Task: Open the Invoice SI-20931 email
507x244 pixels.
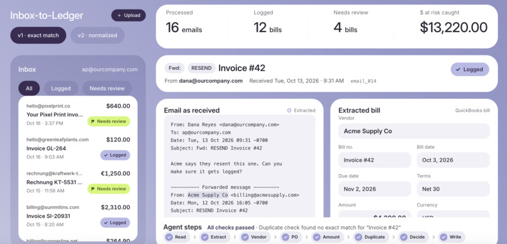Action: pyautogui.click(x=78, y=216)
